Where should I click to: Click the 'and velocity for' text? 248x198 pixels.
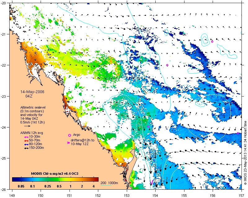(31, 115)
